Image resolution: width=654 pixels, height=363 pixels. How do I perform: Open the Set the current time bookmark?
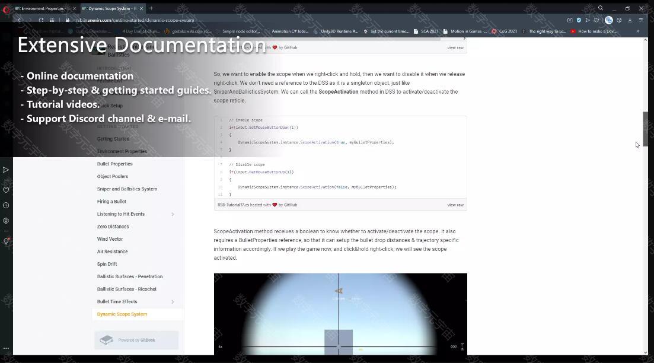tap(386, 31)
